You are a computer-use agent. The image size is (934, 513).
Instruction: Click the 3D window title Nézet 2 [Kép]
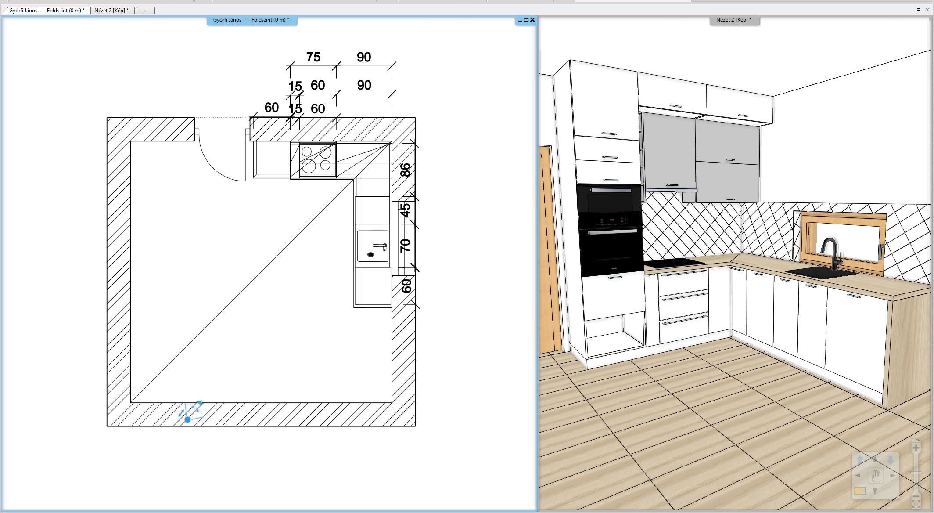point(734,20)
